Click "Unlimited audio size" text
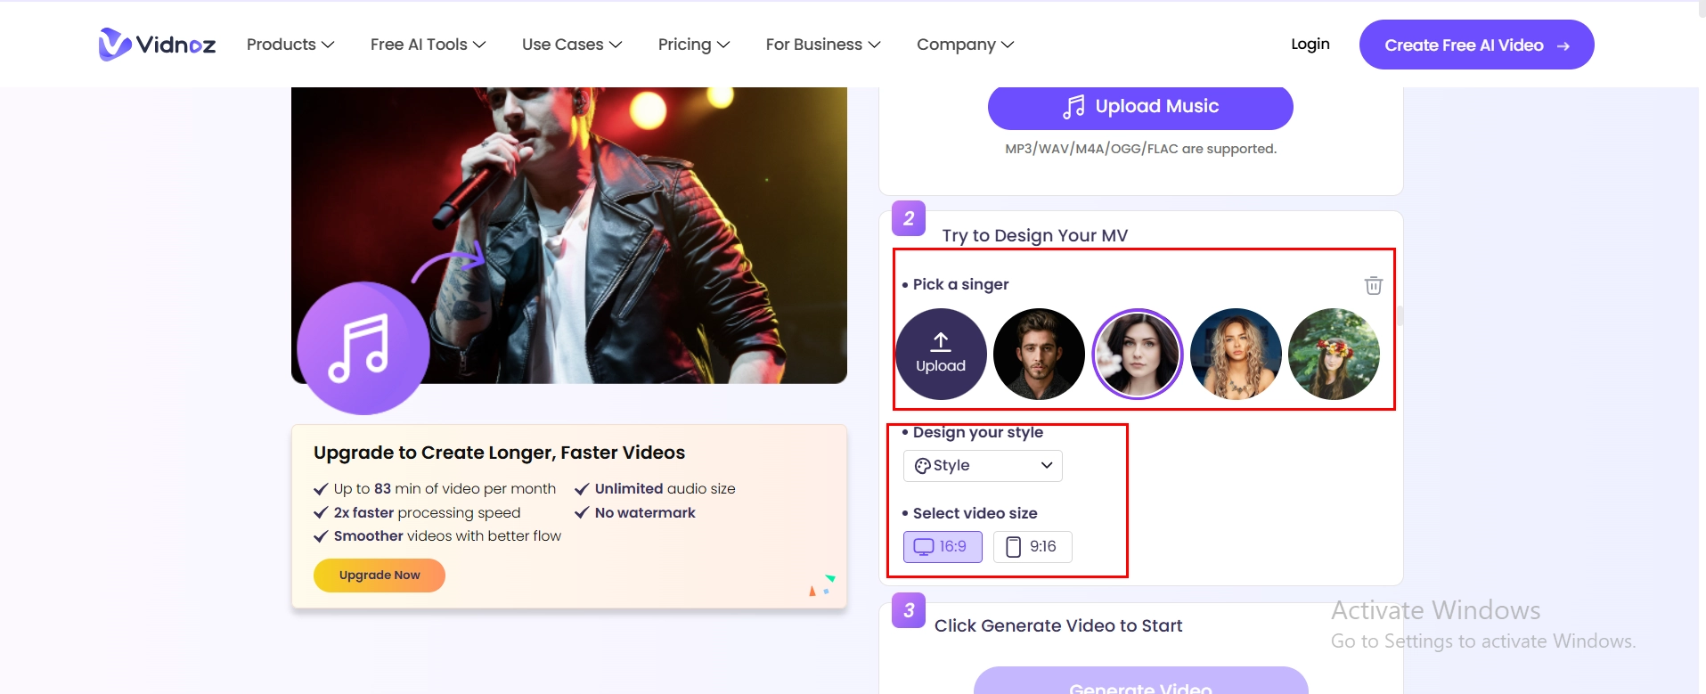 point(665,488)
